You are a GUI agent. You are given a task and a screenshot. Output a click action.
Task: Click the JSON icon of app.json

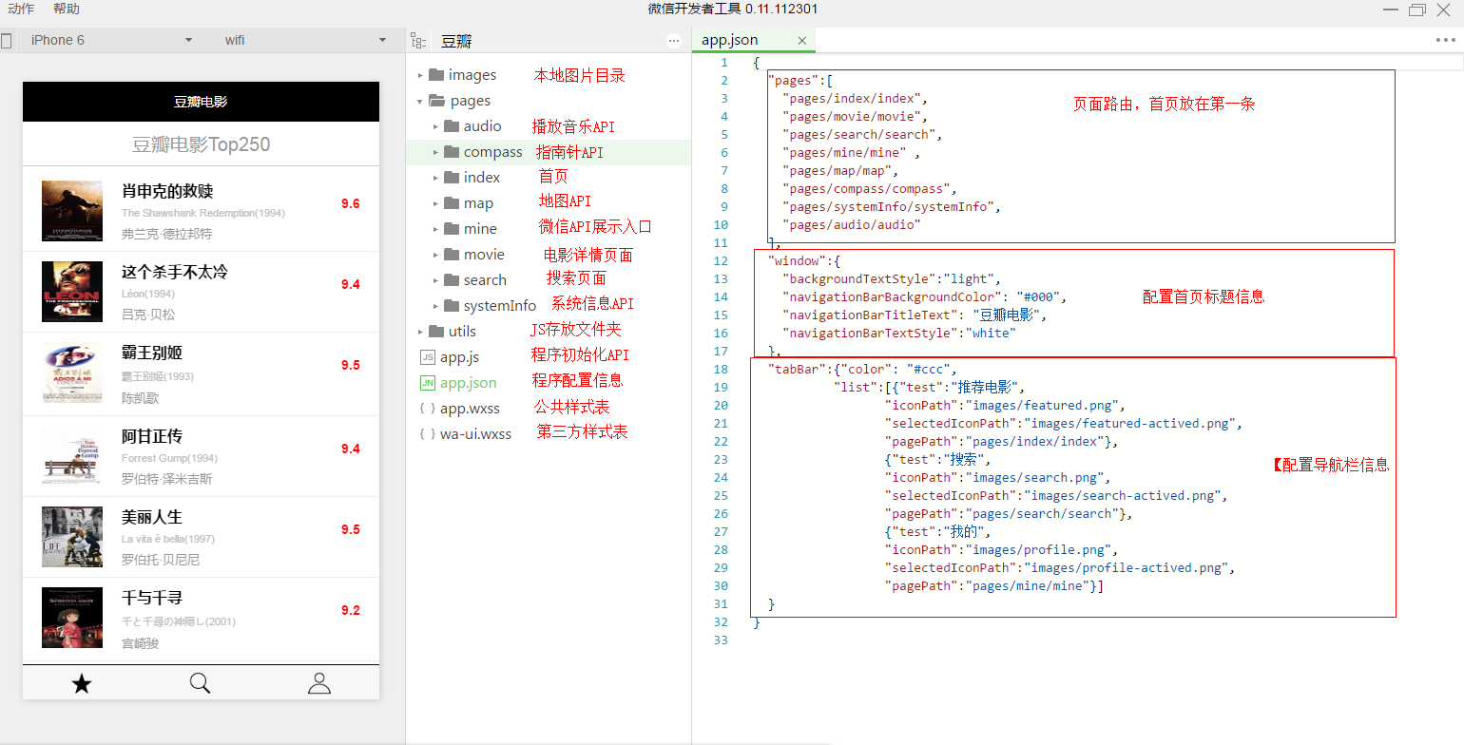(428, 383)
